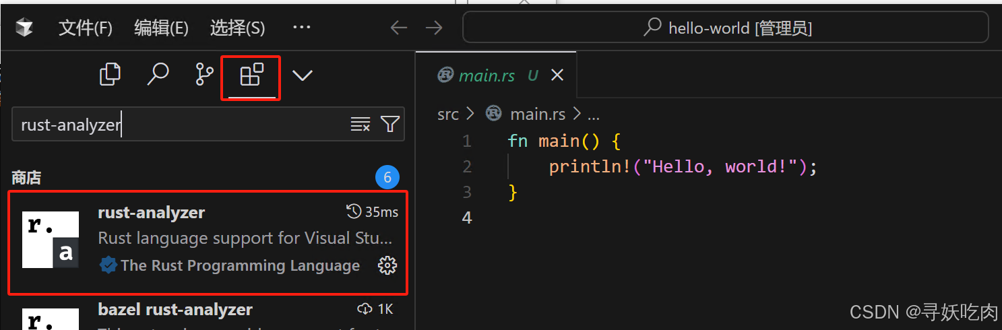Click the breadcrumb ellipsis segment

[592, 115]
